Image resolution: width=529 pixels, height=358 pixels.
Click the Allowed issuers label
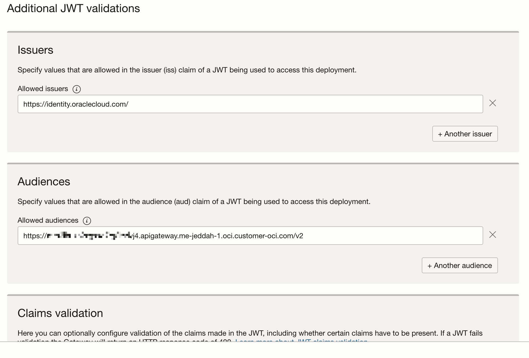(43, 89)
